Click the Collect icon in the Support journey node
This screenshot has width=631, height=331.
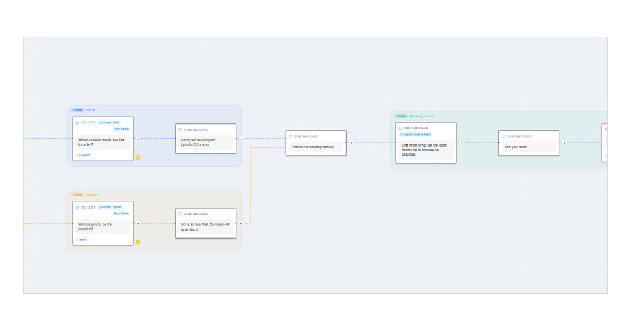tap(77, 208)
